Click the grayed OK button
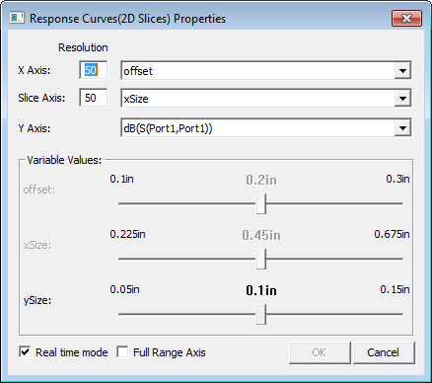 tap(320, 352)
